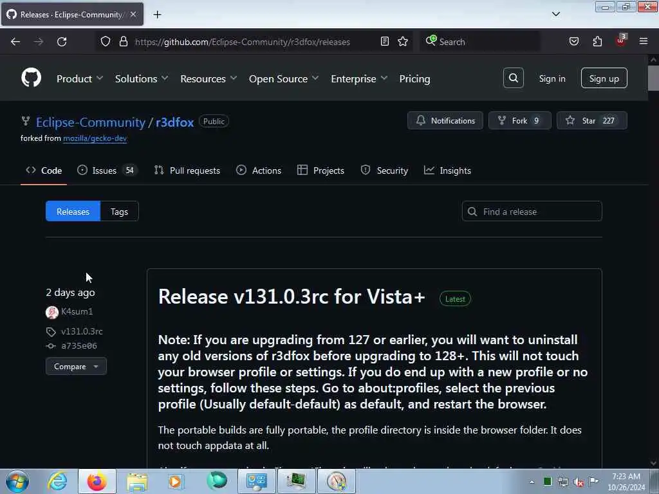Fork the repository with the Fork button

click(519, 120)
